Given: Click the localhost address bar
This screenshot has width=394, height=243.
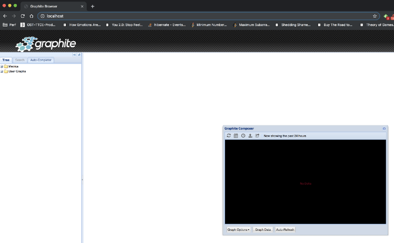Looking at the screenshot, I should pos(208,16).
